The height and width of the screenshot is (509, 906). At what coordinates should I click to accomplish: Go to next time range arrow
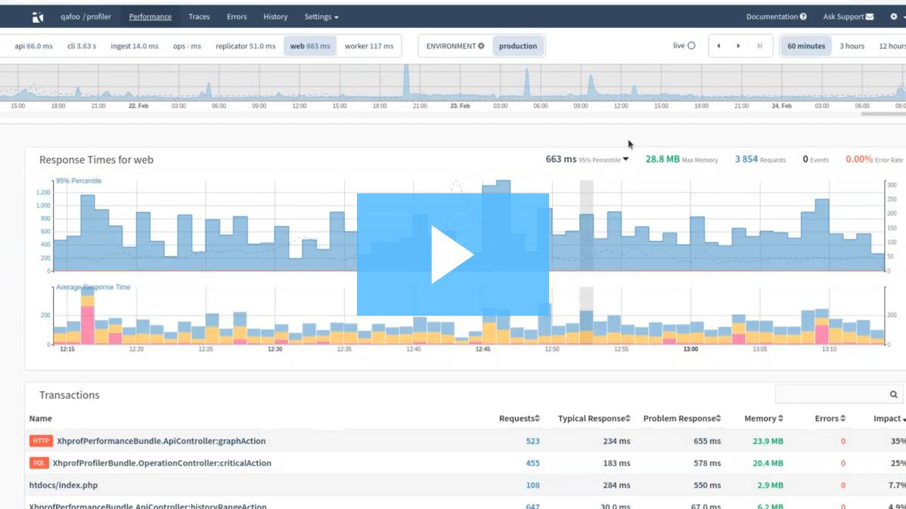tap(738, 46)
